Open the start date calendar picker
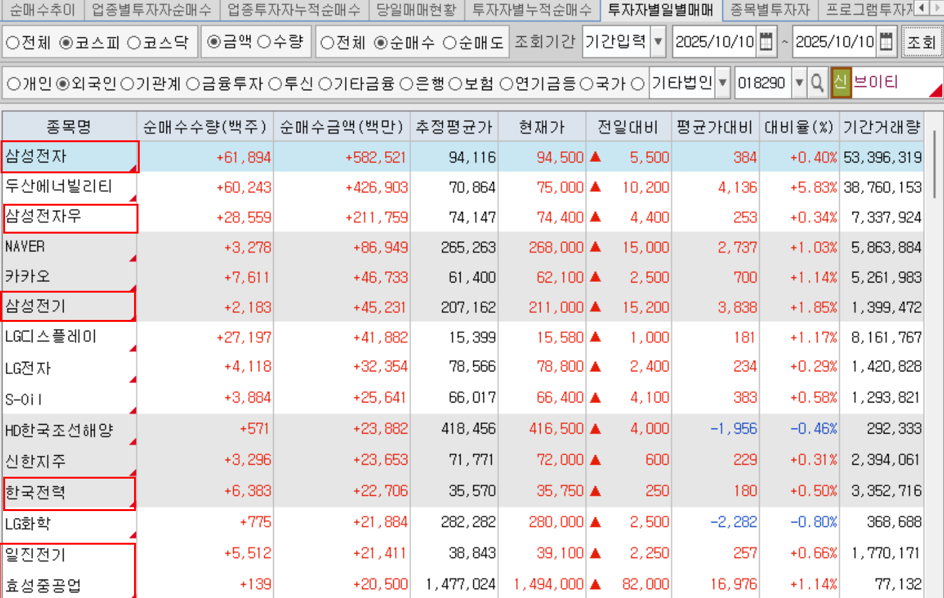The width and height of the screenshot is (944, 598). click(766, 42)
